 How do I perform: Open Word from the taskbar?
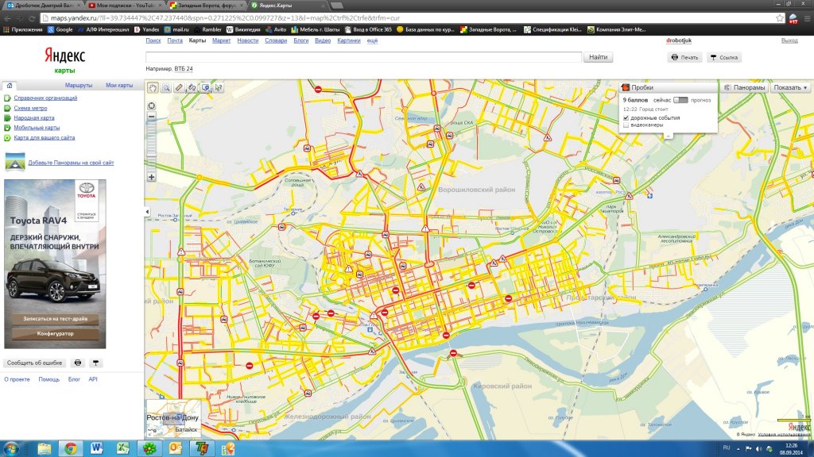click(96, 448)
